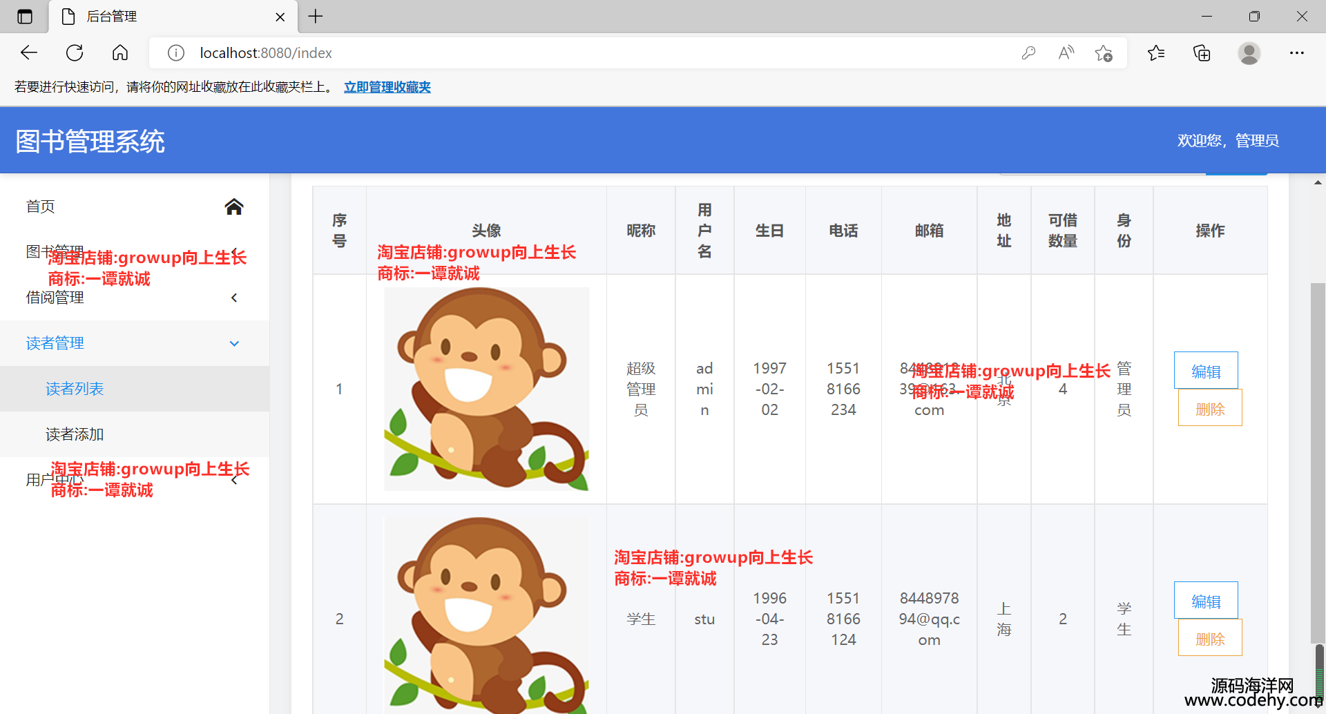Open browser settings and more menu

(1297, 52)
